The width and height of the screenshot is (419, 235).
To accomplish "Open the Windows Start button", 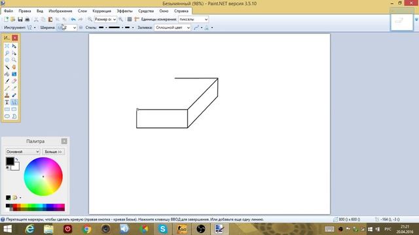I will (7, 229).
